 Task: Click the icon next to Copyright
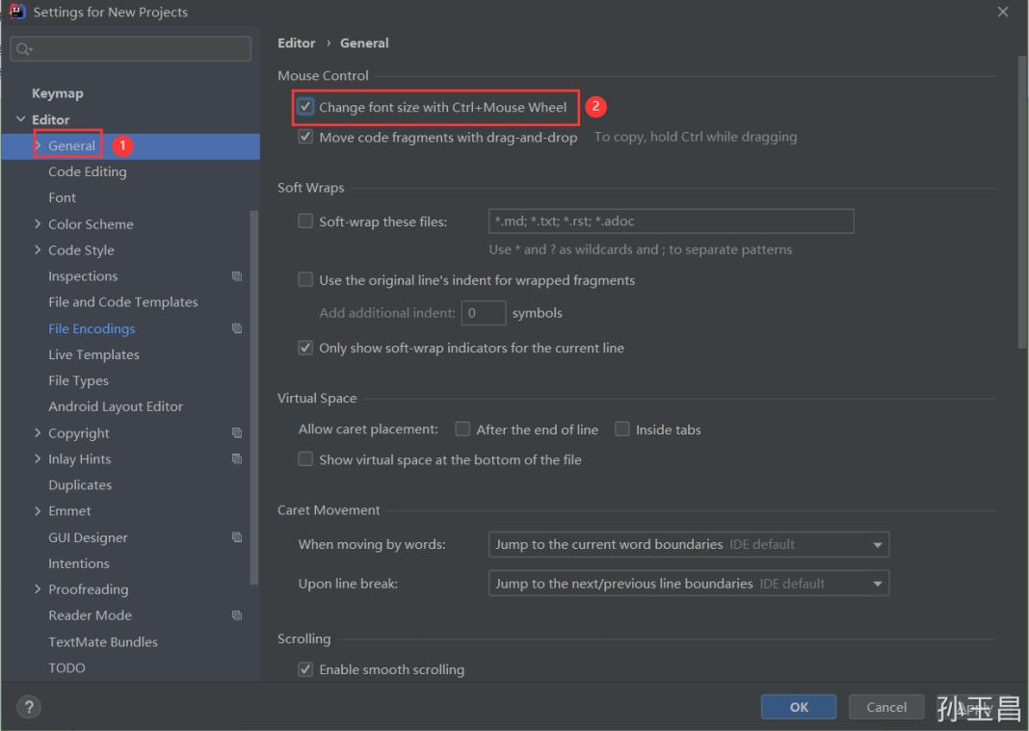click(237, 432)
